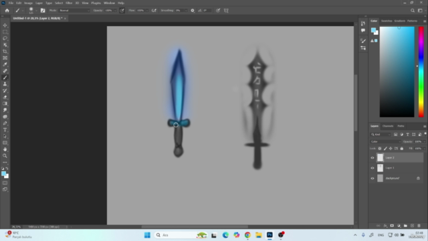
Task: Open the History panel icon
Action: click(x=363, y=23)
